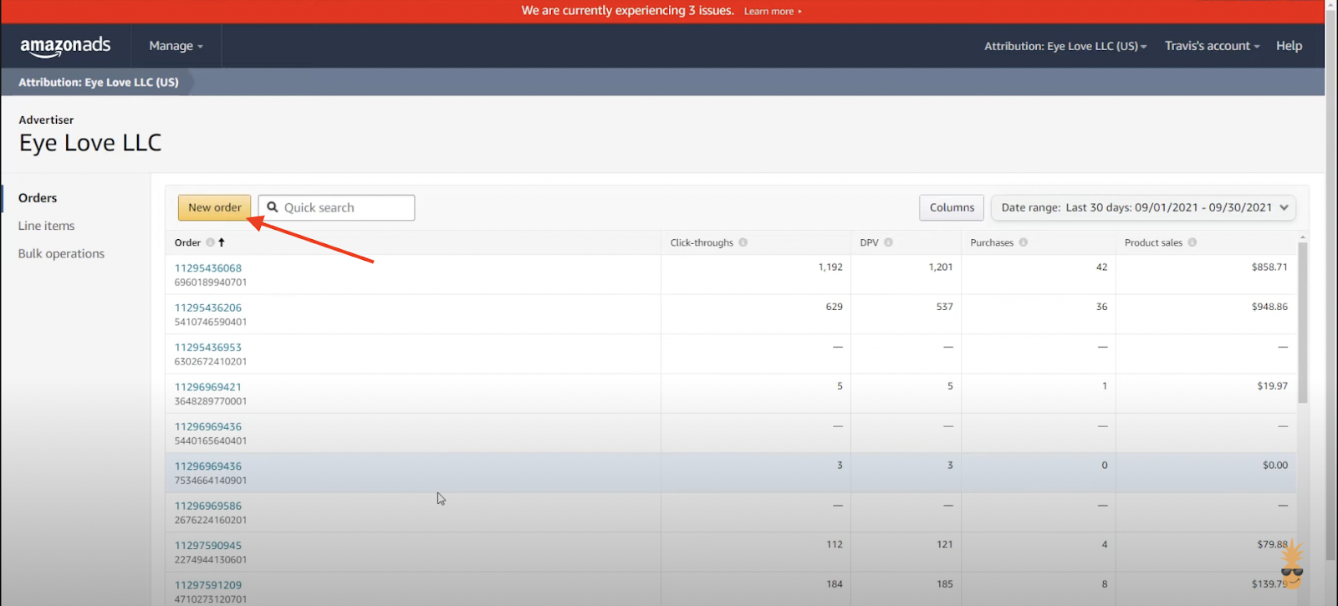Screen dimensions: 1338x606
Task: Open order 11296969586
Action: tap(208, 507)
